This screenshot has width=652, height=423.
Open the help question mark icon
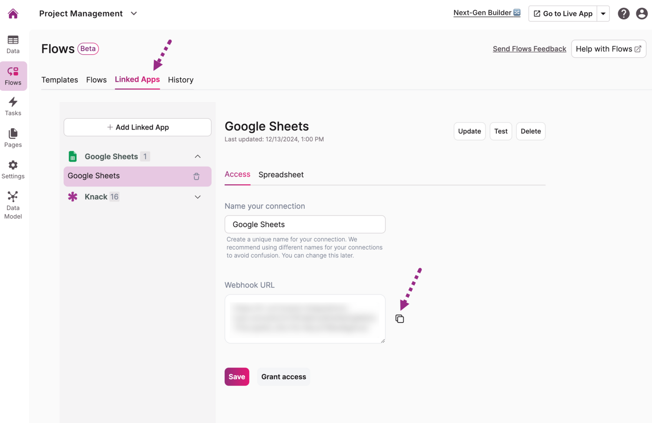[x=623, y=13]
